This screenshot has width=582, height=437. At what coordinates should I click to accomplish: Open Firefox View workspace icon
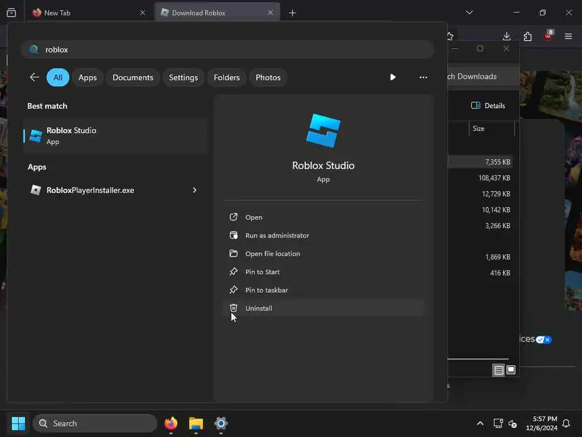pos(11,13)
